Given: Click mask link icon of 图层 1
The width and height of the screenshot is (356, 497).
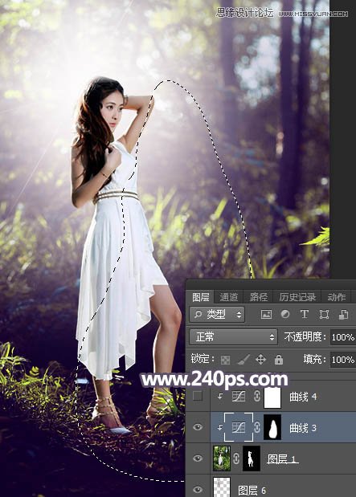Looking at the screenshot, I should pyautogui.click(x=236, y=458).
